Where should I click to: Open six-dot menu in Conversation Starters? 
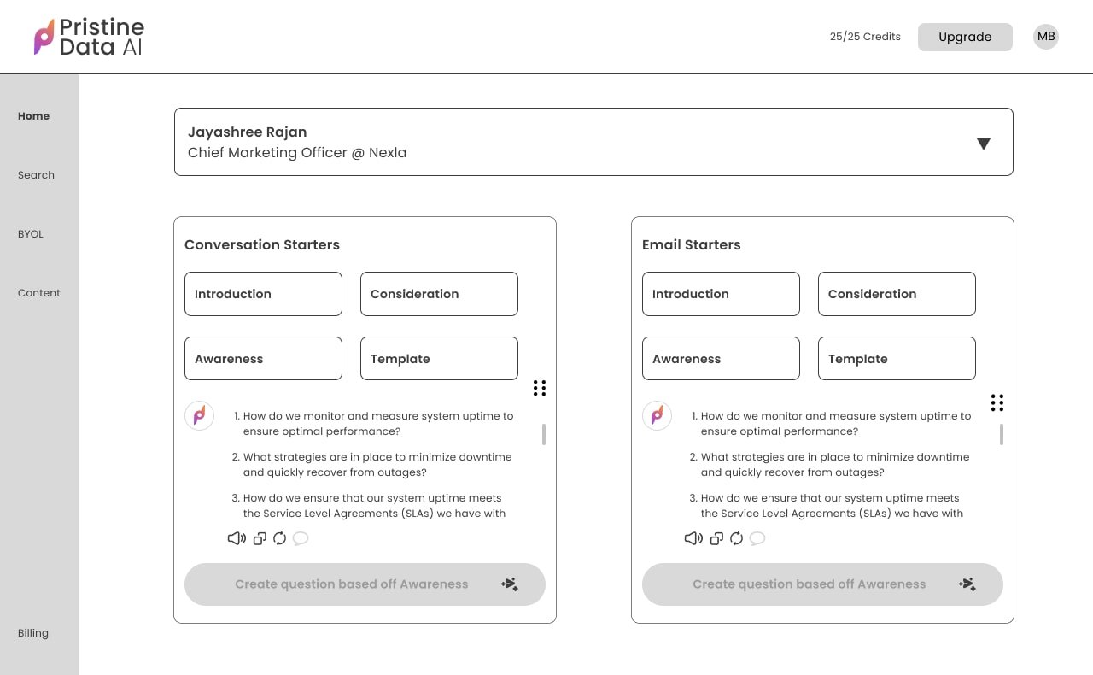[540, 388]
